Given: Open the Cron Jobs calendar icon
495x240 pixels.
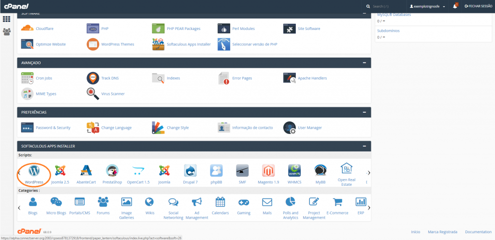Looking at the screenshot, I should tap(27, 78).
